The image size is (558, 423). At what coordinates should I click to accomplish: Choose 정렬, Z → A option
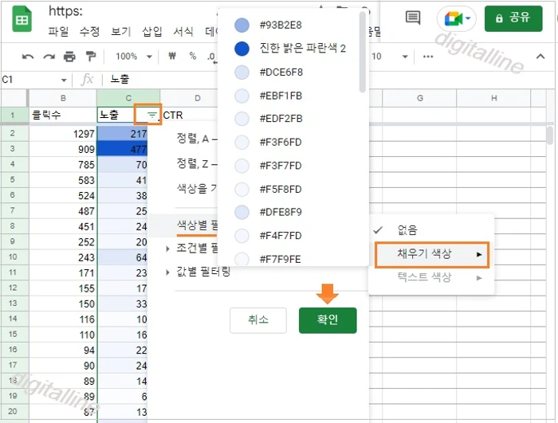point(197,163)
